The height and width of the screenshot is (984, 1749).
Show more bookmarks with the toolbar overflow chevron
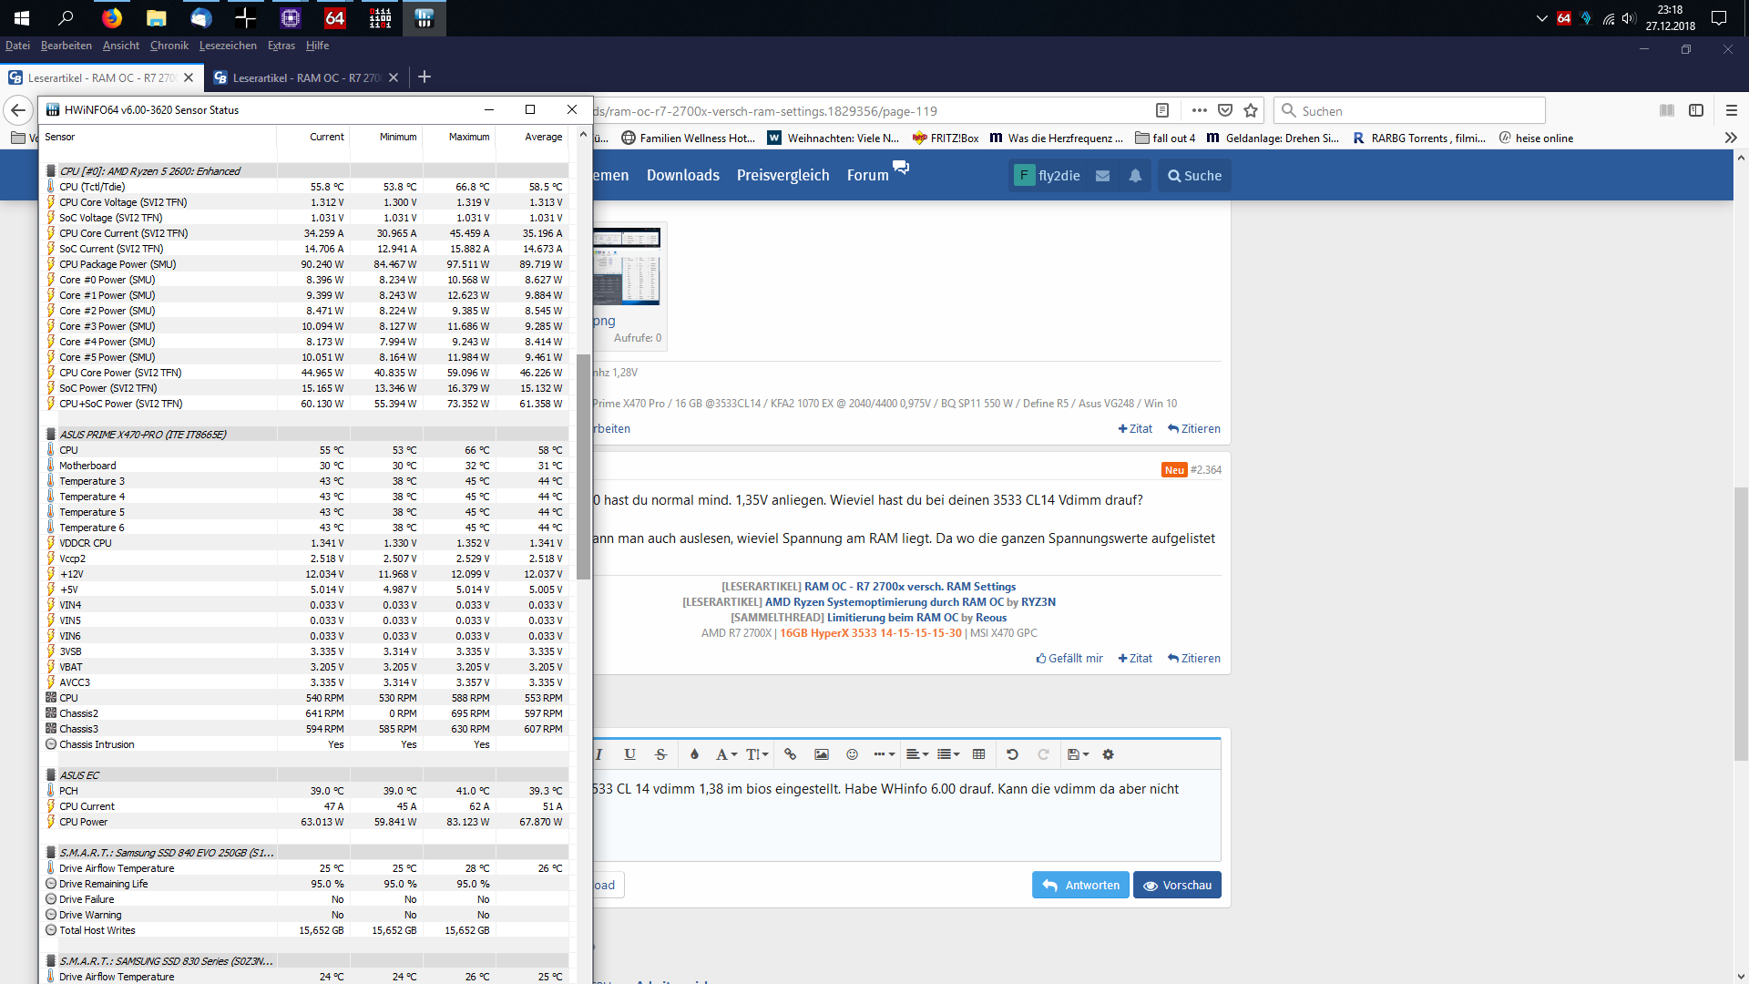(x=1731, y=138)
